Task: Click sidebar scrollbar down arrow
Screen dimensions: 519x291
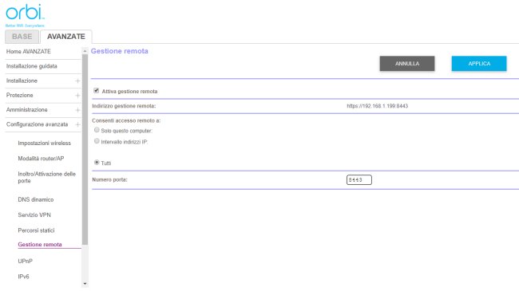Action: coord(85,284)
